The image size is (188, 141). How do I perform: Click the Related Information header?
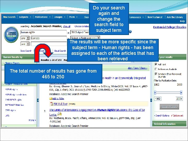click(x=169, y=124)
